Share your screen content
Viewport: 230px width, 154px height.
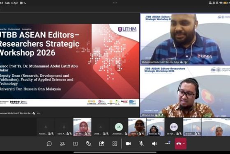click(x=76, y=144)
